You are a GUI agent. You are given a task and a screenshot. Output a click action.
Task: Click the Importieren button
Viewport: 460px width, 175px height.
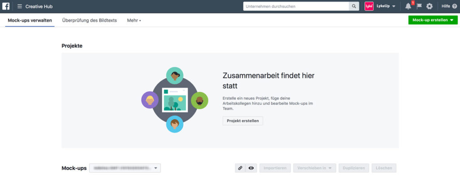click(x=275, y=168)
